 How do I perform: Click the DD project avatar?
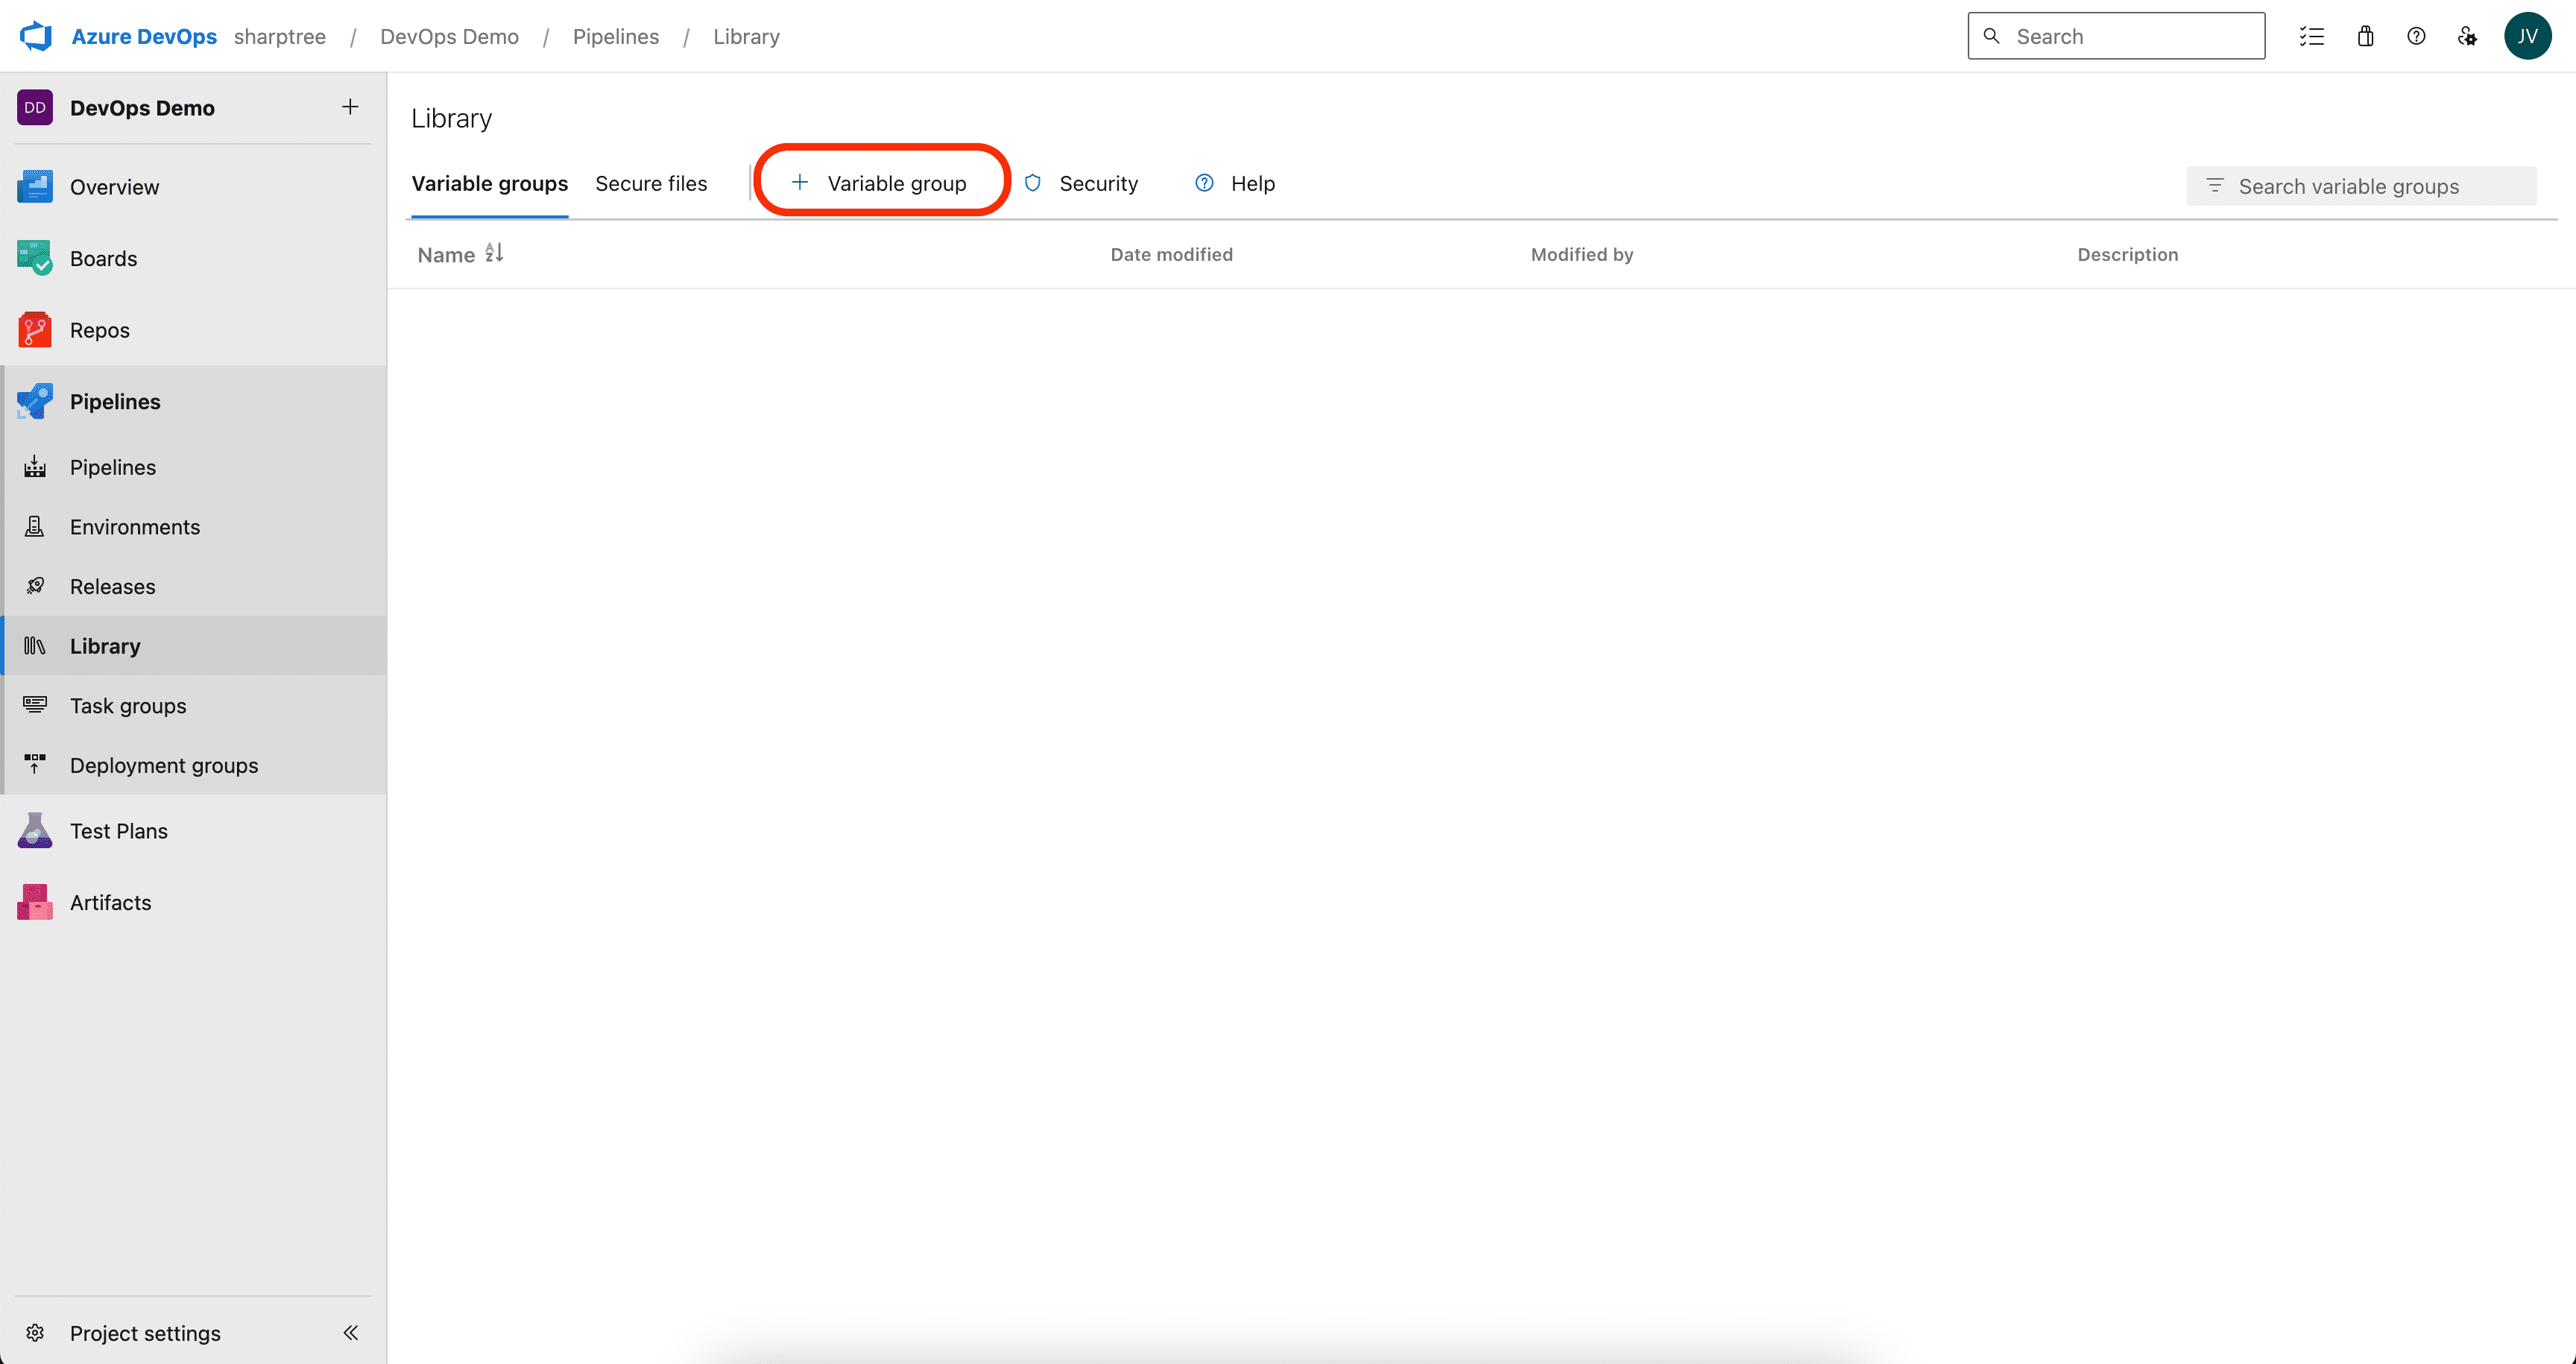[35, 107]
